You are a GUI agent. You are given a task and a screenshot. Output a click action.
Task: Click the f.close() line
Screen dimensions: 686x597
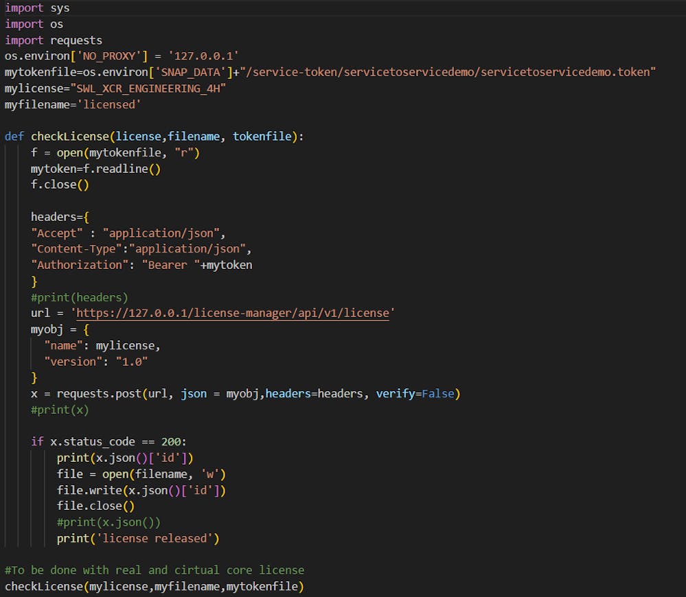tap(60, 185)
